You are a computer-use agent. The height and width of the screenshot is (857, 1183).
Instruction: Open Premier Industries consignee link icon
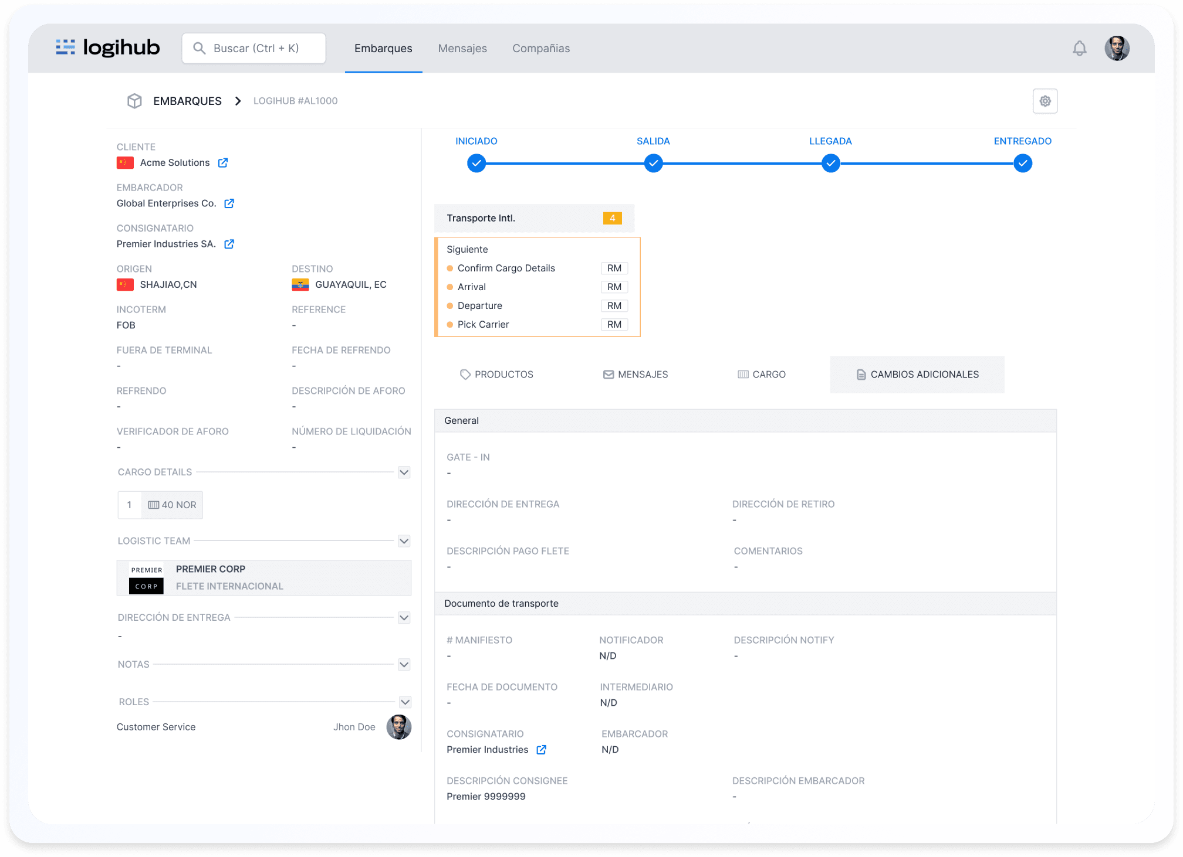click(x=542, y=750)
